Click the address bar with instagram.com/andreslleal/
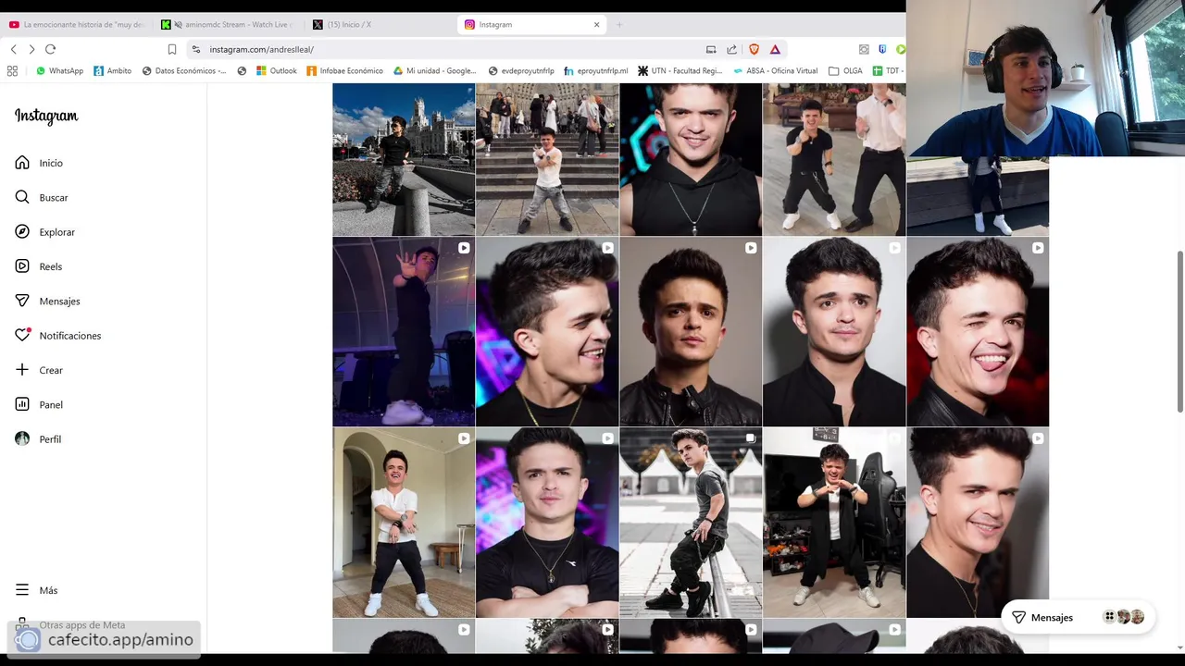This screenshot has height=666, width=1185. click(x=444, y=49)
